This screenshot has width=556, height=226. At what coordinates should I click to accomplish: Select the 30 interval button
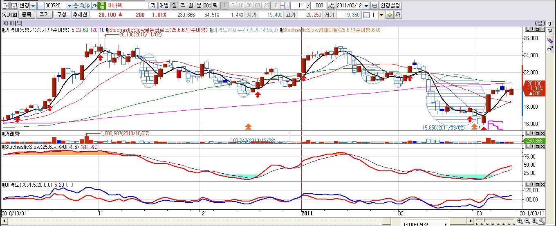point(249,6)
